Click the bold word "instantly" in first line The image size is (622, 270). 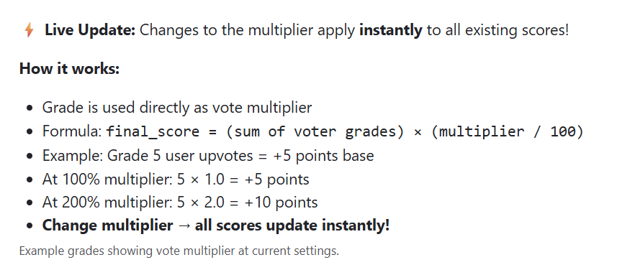pos(390,30)
